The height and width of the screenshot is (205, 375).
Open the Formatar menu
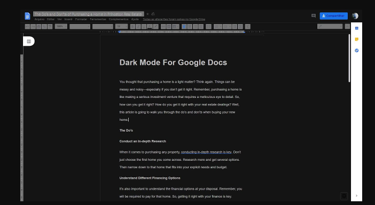81,19
